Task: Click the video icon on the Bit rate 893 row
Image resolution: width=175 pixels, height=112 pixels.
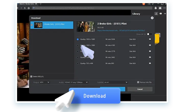Action: [x=150, y=63]
